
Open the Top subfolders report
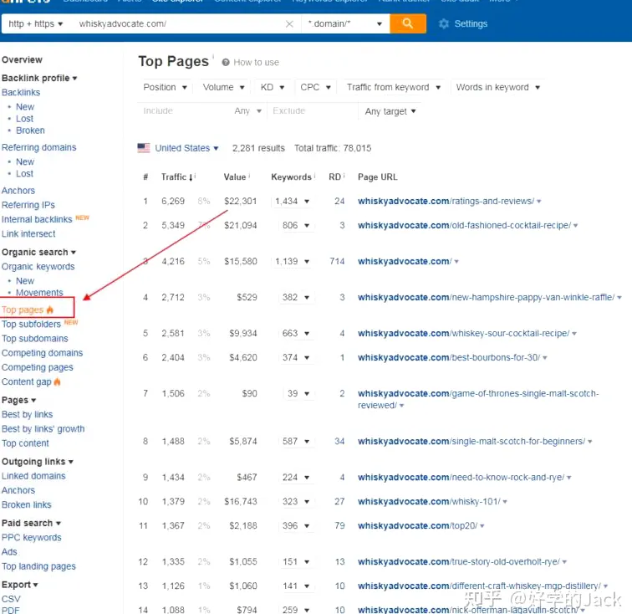31,324
